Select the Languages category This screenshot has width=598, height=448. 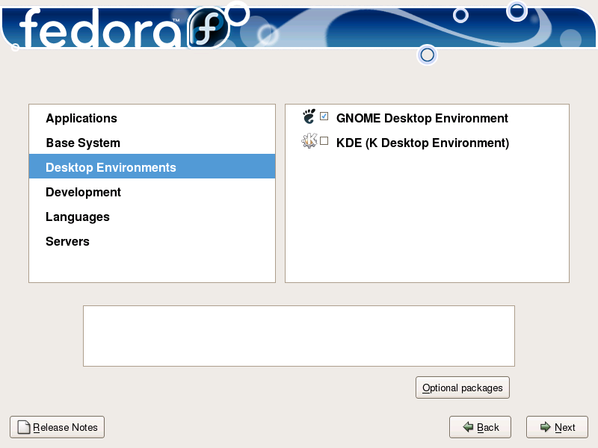click(152, 217)
